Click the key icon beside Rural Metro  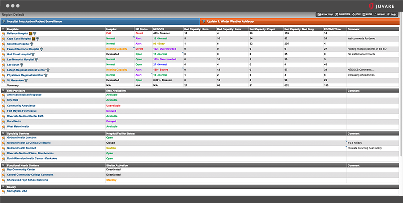(3, 122)
